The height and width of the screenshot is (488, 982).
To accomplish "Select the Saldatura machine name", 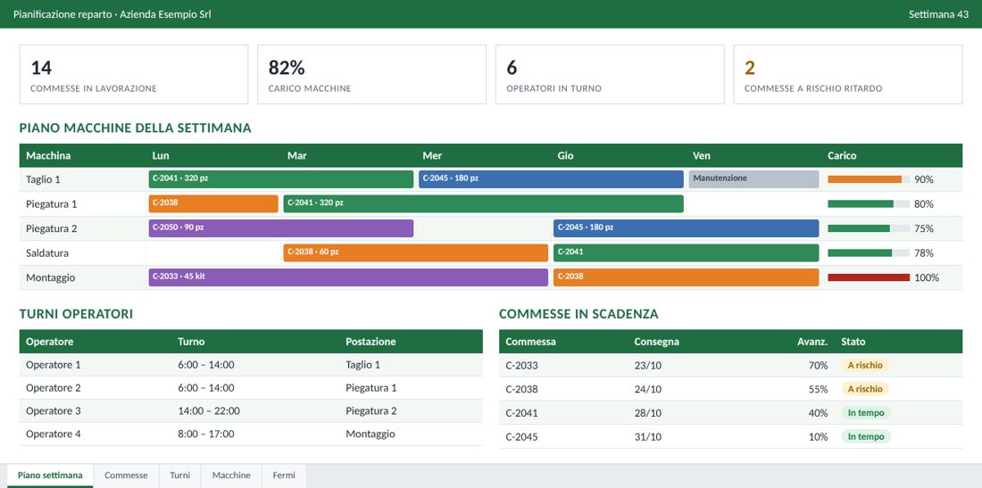I will [47, 253].
